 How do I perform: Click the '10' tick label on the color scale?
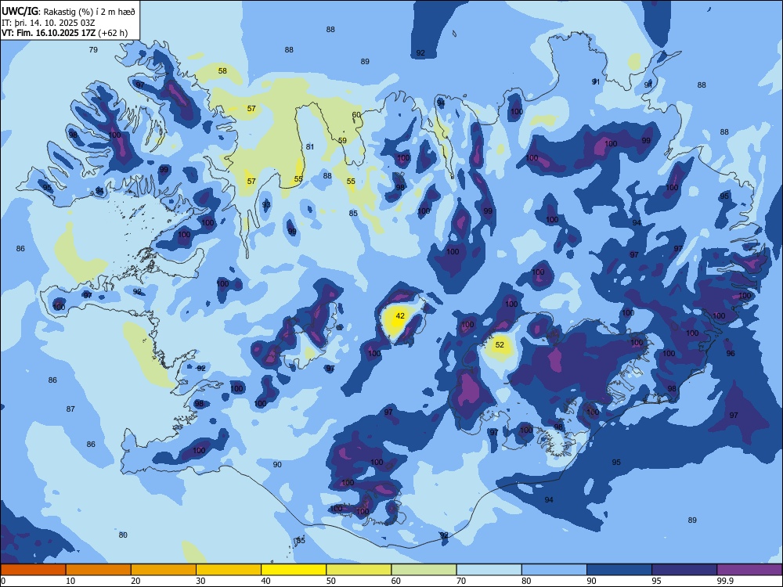(x=70, y=581)
